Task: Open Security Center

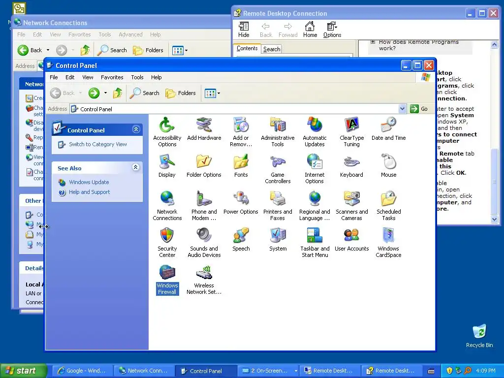Action: (167, 243)
